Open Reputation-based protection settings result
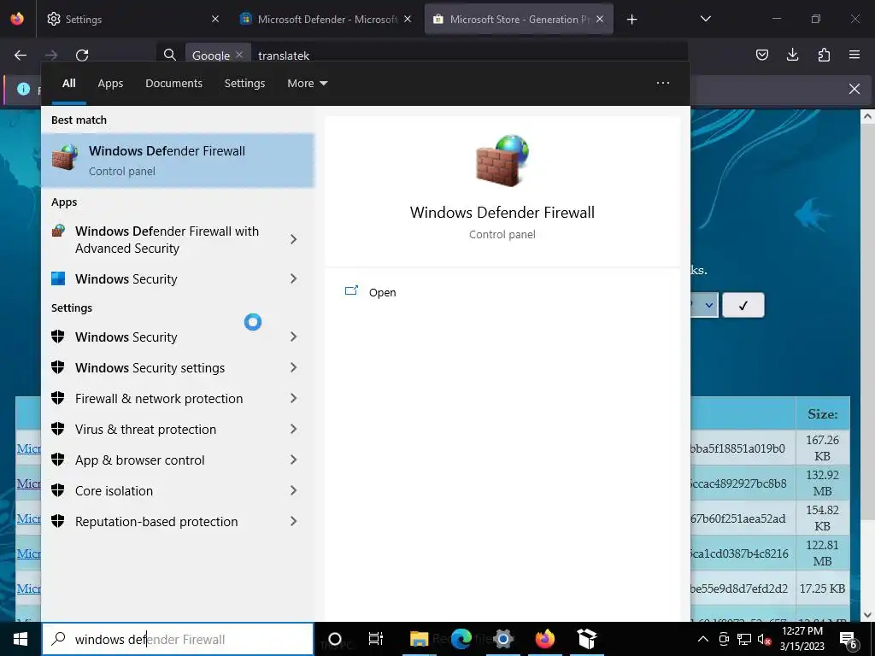Image resolution: width=875 pixels, height=656 pixels. [x=178, y=521]
